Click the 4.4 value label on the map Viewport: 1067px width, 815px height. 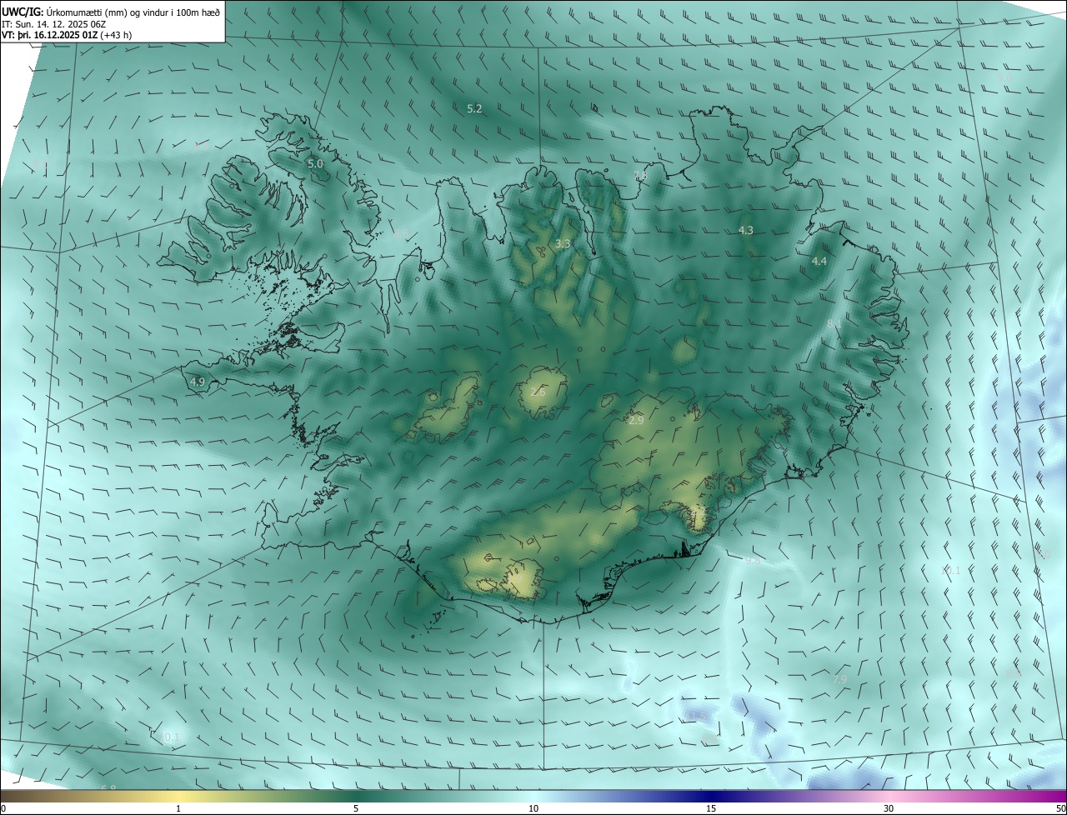coord(819,262)
